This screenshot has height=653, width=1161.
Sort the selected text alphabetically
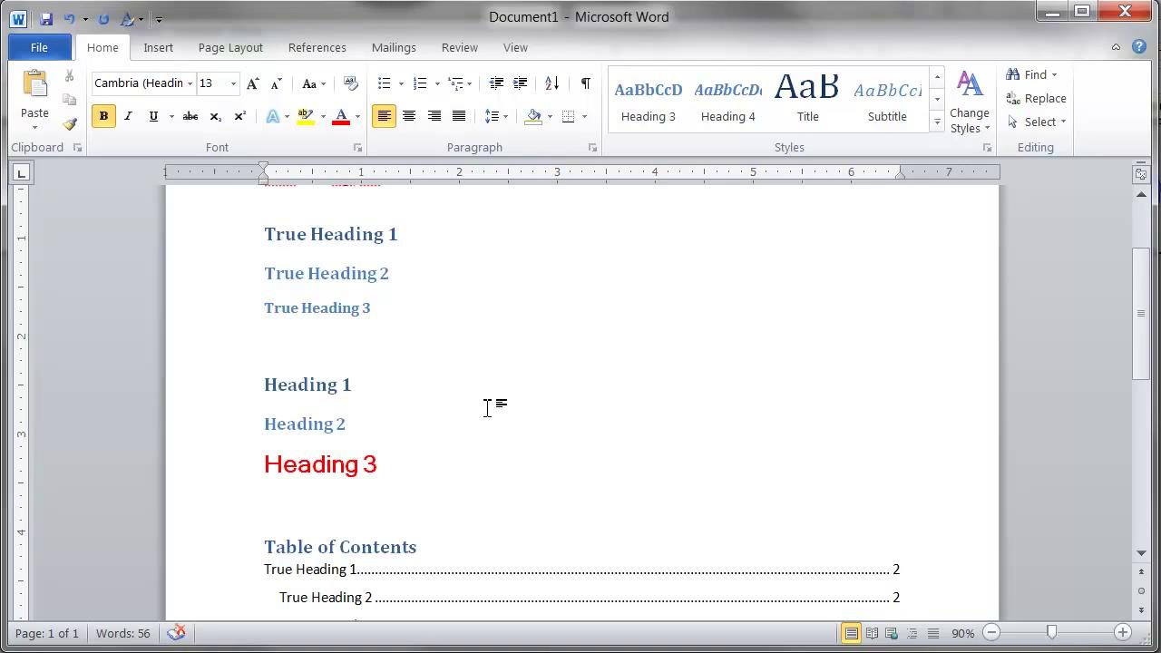click(x=552, y=83)
